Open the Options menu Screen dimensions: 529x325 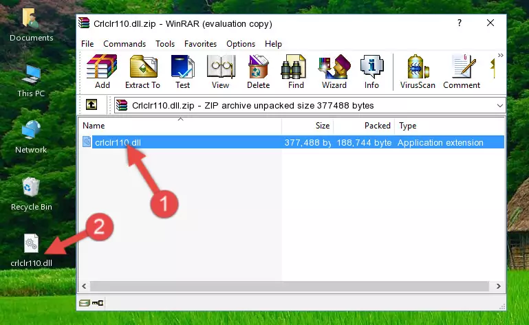(241, 44)
